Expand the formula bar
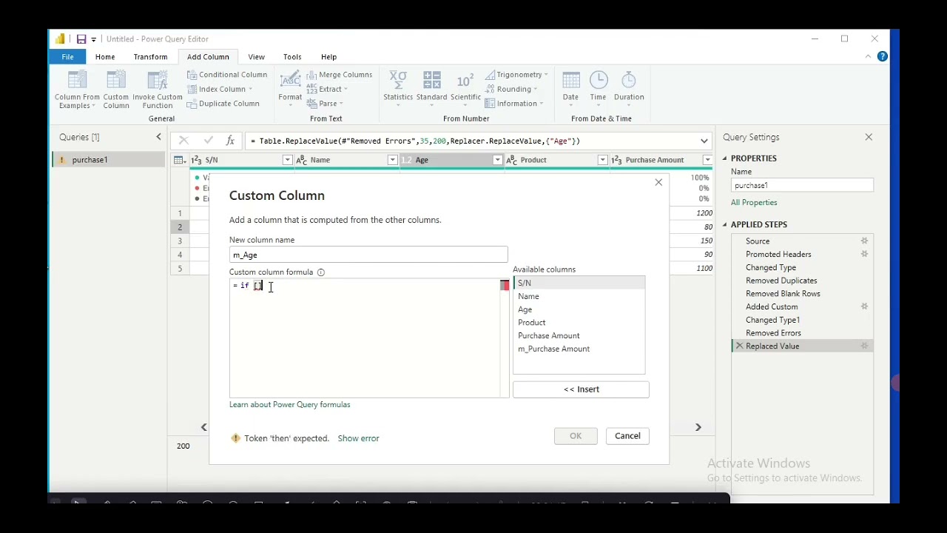The height and width of the screenshot is (533, 947). tap(704, 141)
